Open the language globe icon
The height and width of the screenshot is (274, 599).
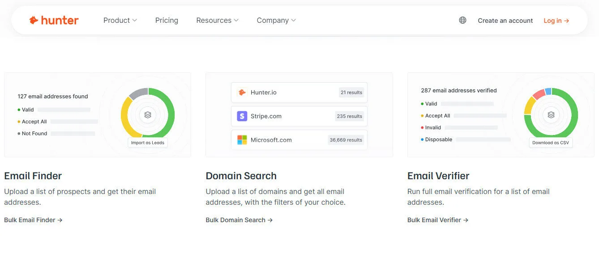(462, 20)
